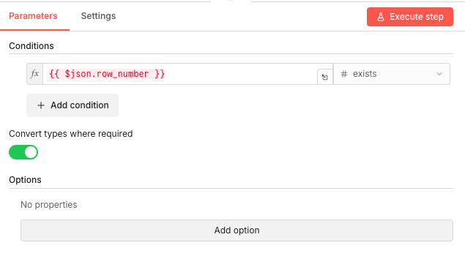Click the Conditions section heading
Viewport: 465px width, 278px height.
tap(31, 46)
